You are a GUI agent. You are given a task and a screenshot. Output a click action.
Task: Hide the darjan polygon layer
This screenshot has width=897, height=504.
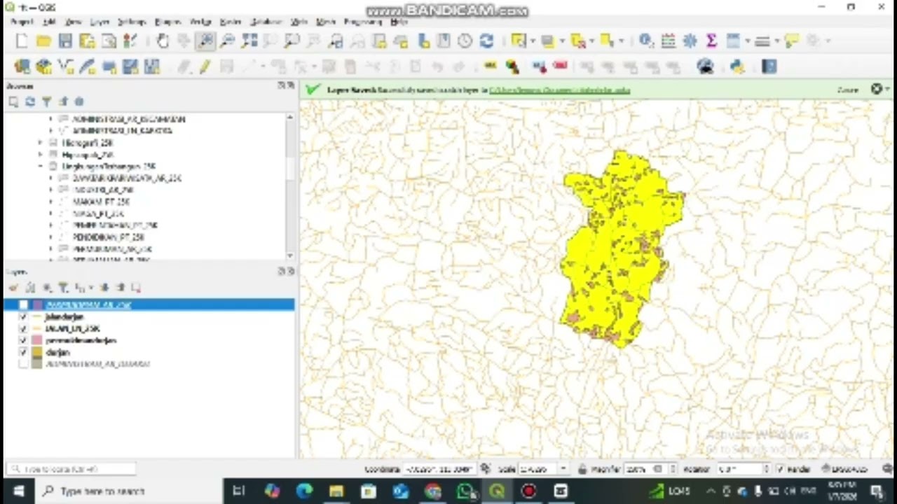point(23,352)
